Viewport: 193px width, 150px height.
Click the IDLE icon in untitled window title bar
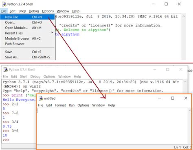click(41, 98)
